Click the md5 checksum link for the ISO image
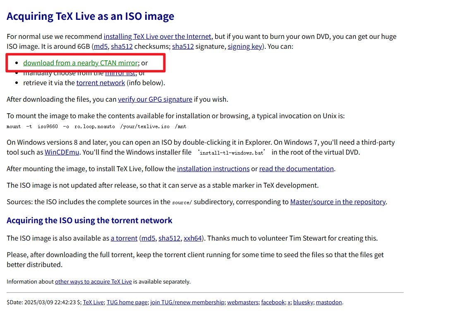Screen dimensions: 451x315 (x=101, y=46)
